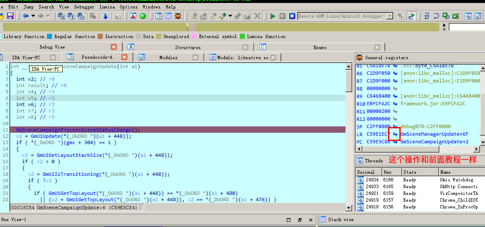The image size is (485, 227).
Task: Click the Regular function blue color swatch
Action: 49,36
